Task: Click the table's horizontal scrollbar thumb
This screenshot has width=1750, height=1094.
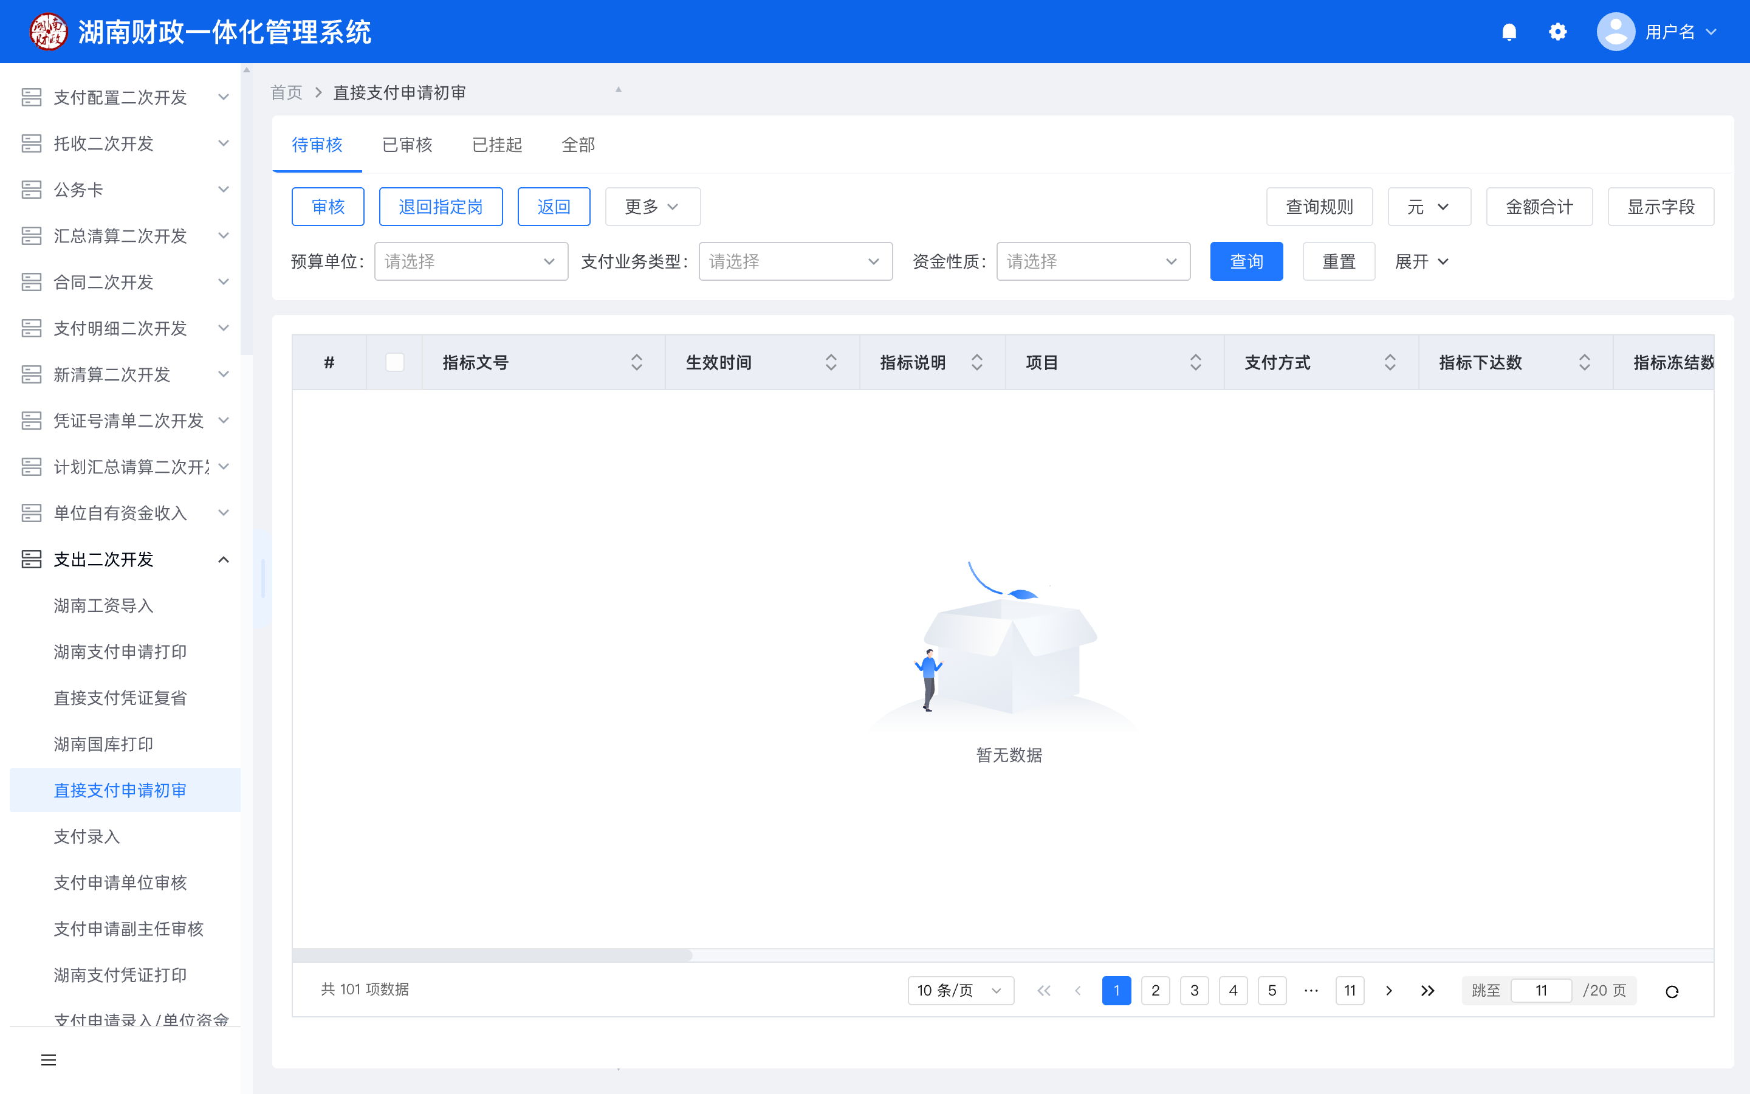Action: pyautogui.click(x=492, y=955)
